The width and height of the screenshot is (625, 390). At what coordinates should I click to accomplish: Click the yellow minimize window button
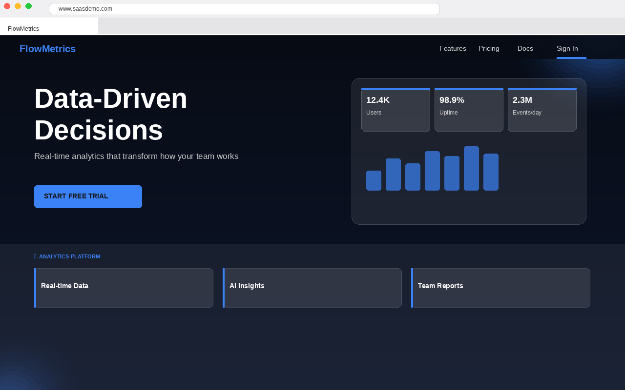tap(18, 6)
